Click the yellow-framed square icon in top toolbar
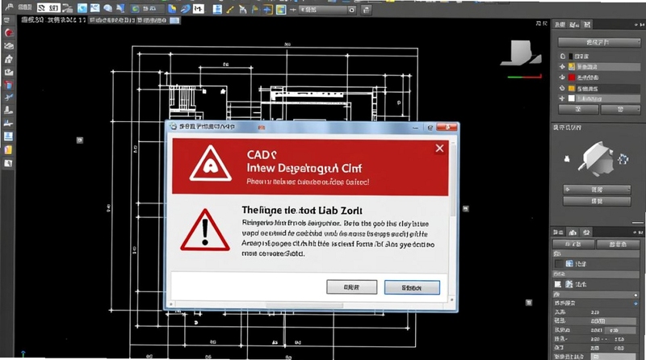Image resolution: width=646 pixels, height=360 pixels. pyautogui.click(x=281, y=9)
